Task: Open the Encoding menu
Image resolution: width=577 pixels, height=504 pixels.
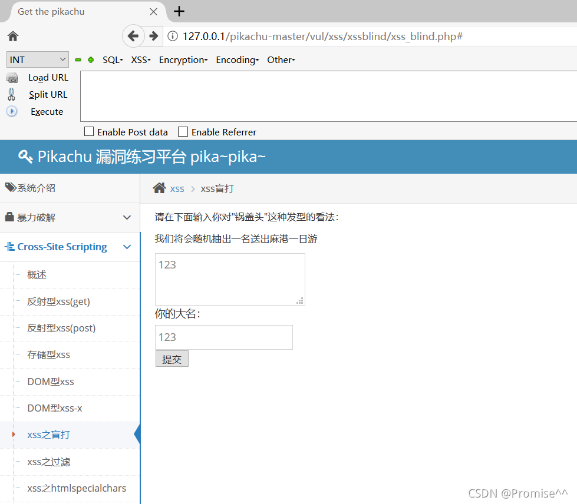Action: tap(238, 60)
